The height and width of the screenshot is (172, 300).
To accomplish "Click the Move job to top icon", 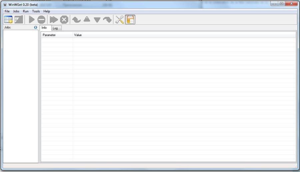I will pos(76,20).
